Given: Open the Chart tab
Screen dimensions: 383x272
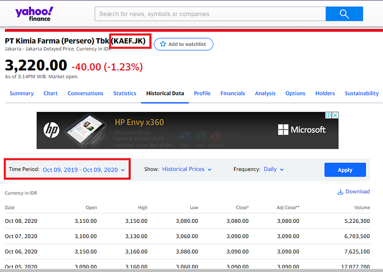Looking at the screenshot, I should [x=50, y=93].
